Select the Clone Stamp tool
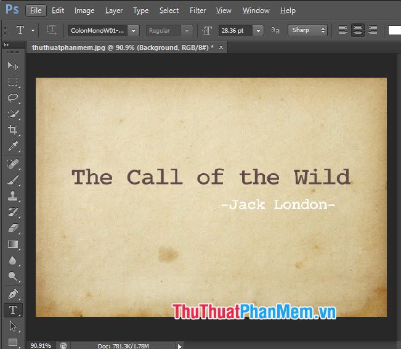The height and width of the screenshot is (349, 401). point(13,196)
